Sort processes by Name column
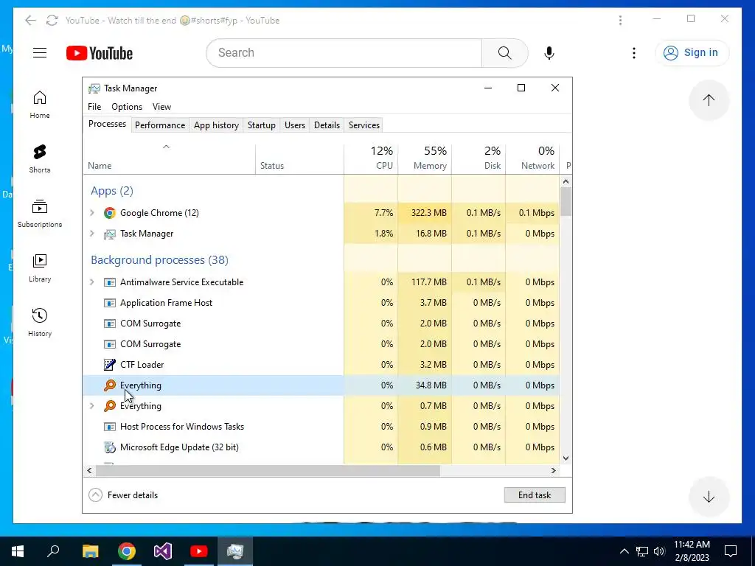755x566 pixels. click(x=169, y=159)
